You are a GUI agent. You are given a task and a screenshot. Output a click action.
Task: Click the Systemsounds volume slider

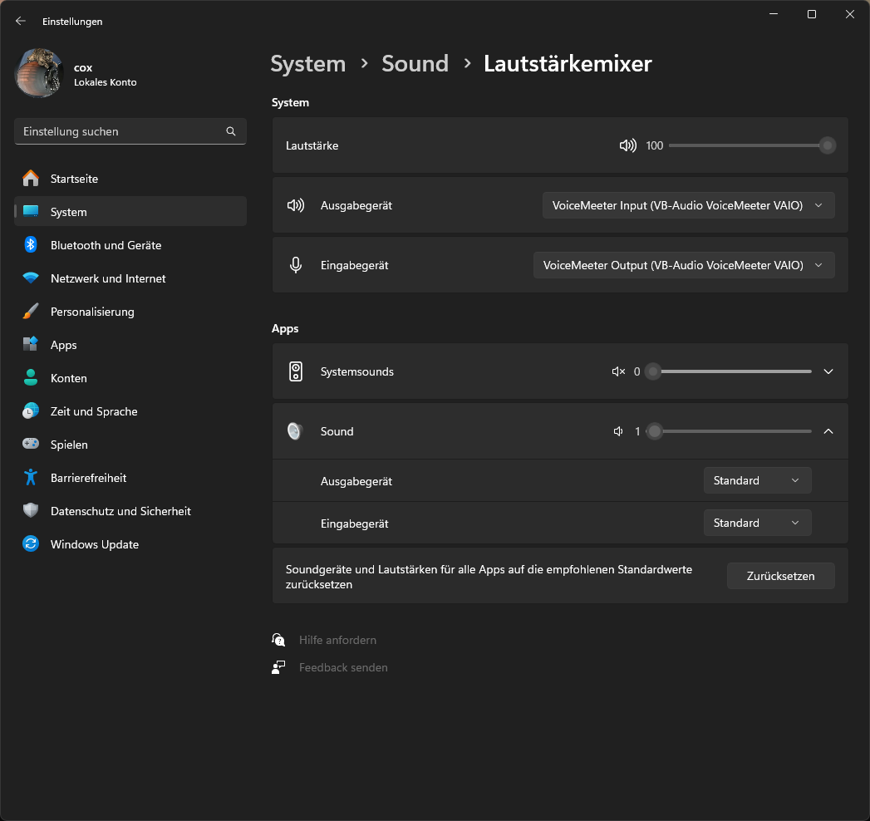pos(729,371)
